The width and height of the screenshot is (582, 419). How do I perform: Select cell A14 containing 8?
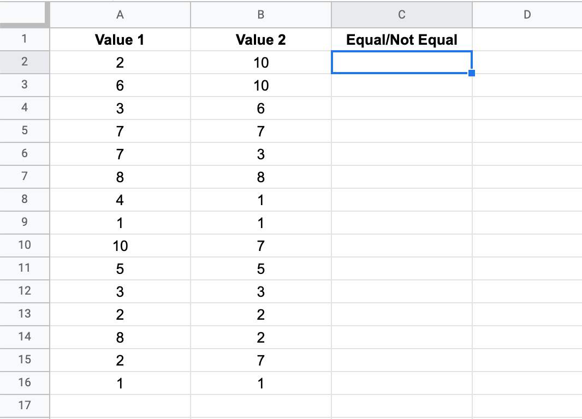[120, 337]
